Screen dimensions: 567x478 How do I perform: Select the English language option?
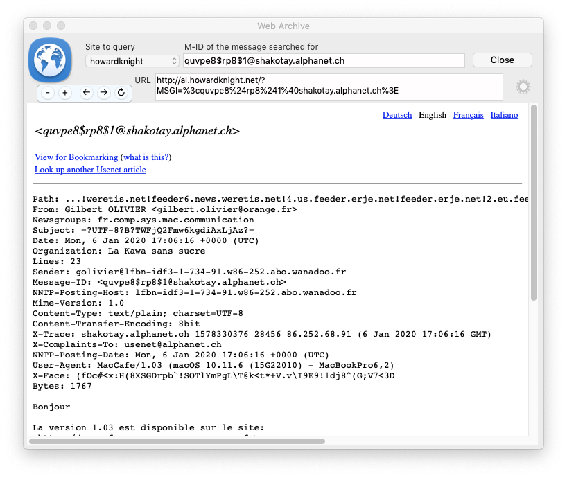(x=433, y=115)
